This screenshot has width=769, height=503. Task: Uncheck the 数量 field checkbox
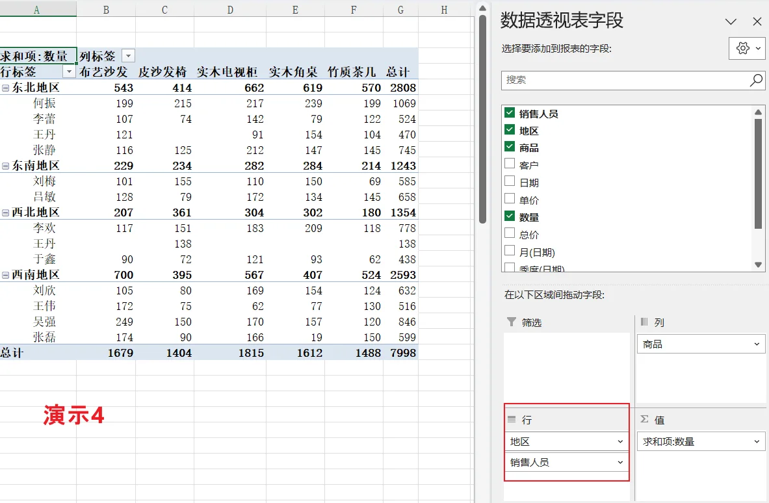pos(510,216)
